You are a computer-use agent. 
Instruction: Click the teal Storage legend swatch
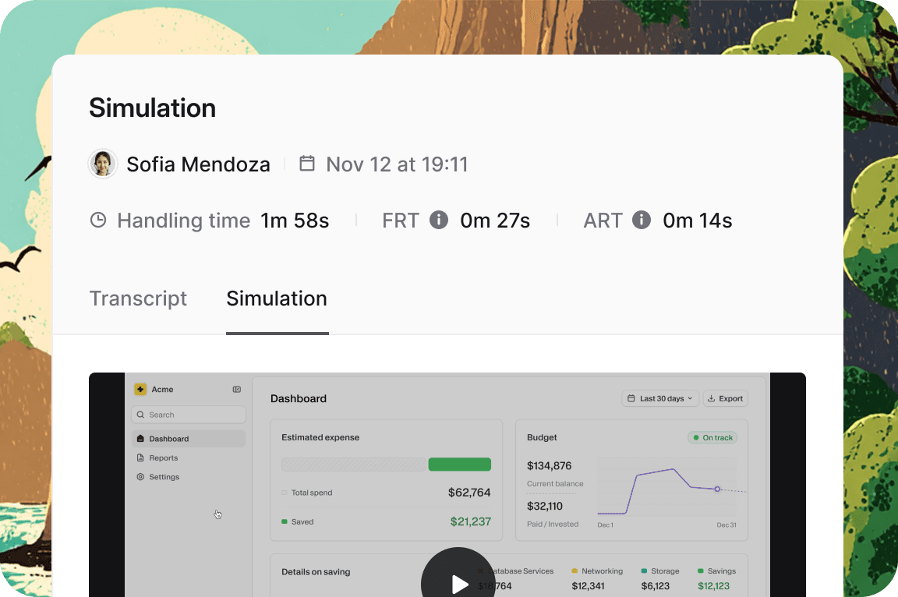coord(644,571)
